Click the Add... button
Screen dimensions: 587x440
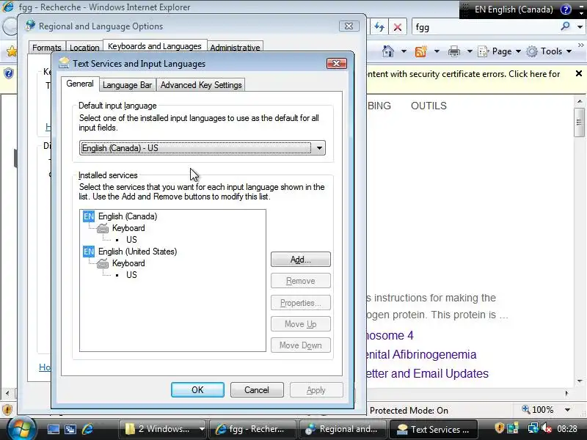click(301, 260)
